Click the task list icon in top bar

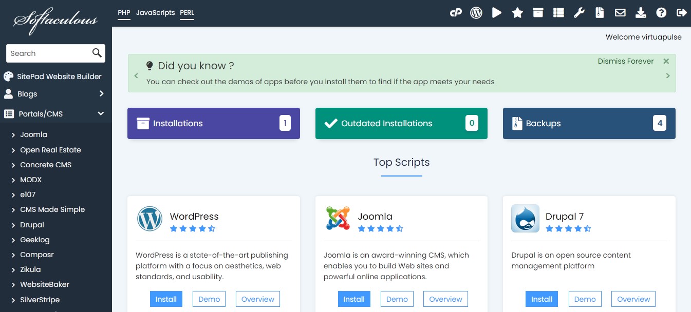pos(558,13)
